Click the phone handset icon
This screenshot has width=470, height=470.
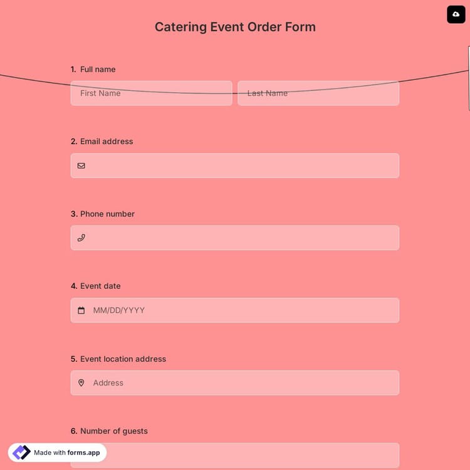(x=81, y=238)
